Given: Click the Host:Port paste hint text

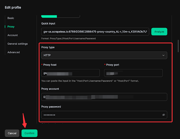Looking at the screenshot, I should tap(90, 81).
